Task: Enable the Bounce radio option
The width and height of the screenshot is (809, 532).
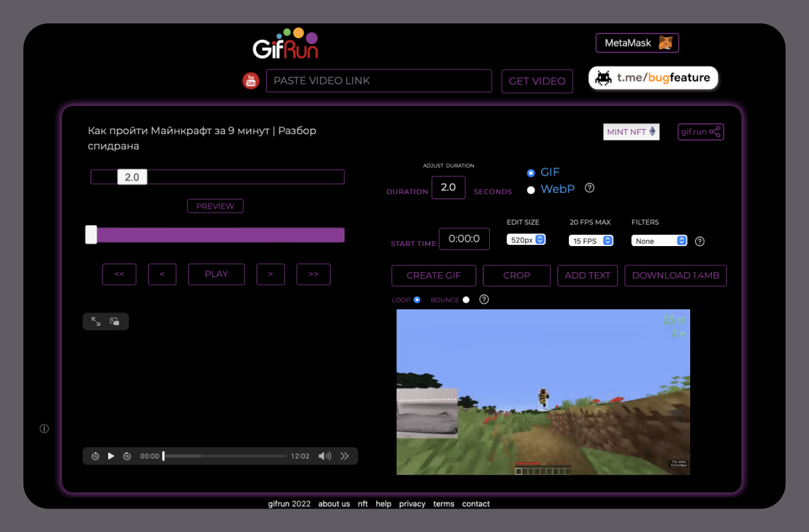Action: click(466, 300)
